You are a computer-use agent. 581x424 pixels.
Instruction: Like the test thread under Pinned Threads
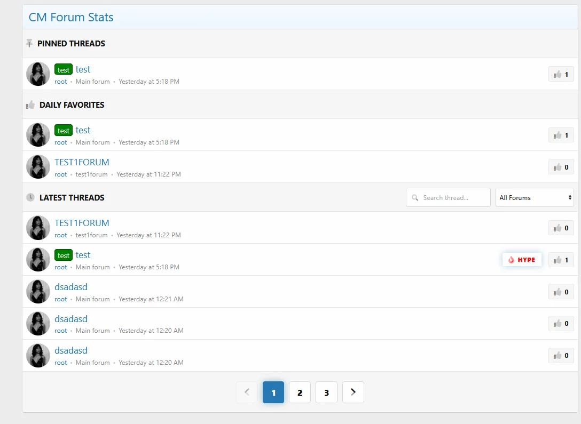[x=561, y=74]
